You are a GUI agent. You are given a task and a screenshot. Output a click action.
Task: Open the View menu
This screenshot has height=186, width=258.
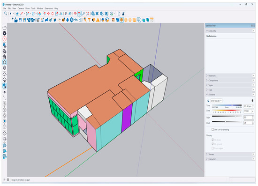coord(14,8)
